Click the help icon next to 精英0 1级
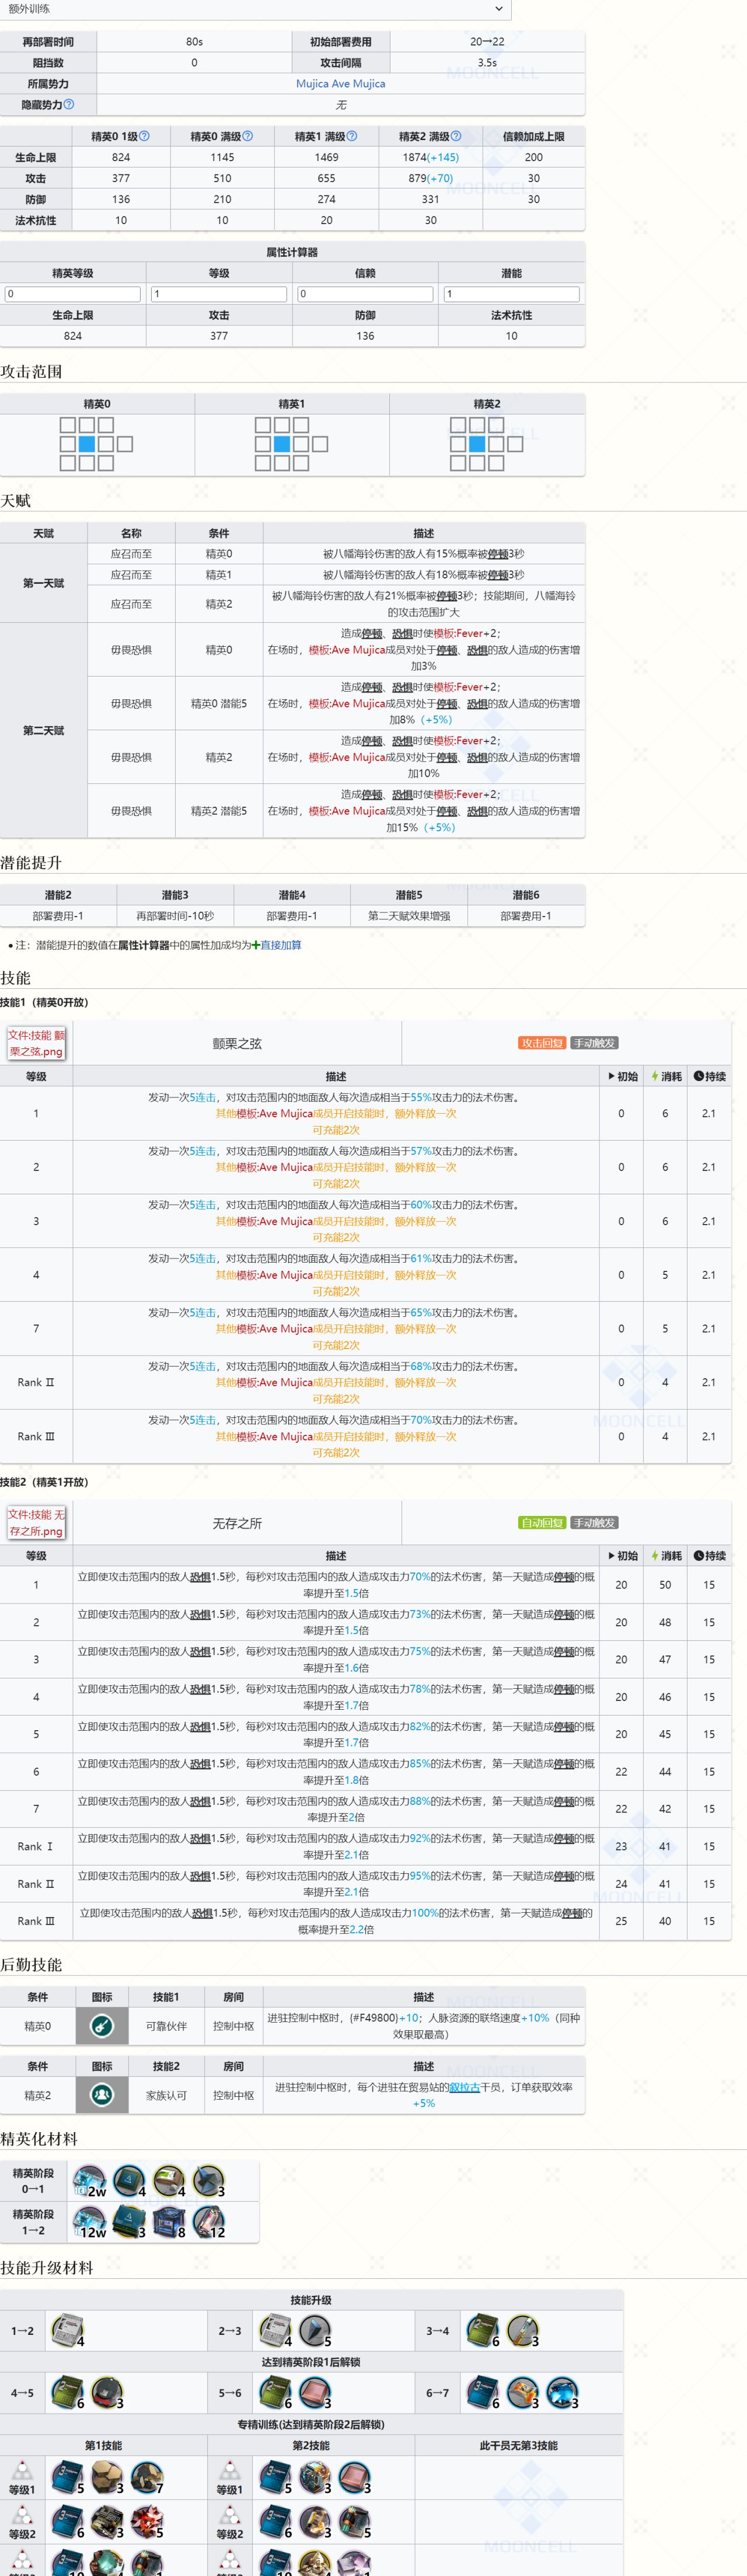 pyautogui.click(x=144, y=136)
